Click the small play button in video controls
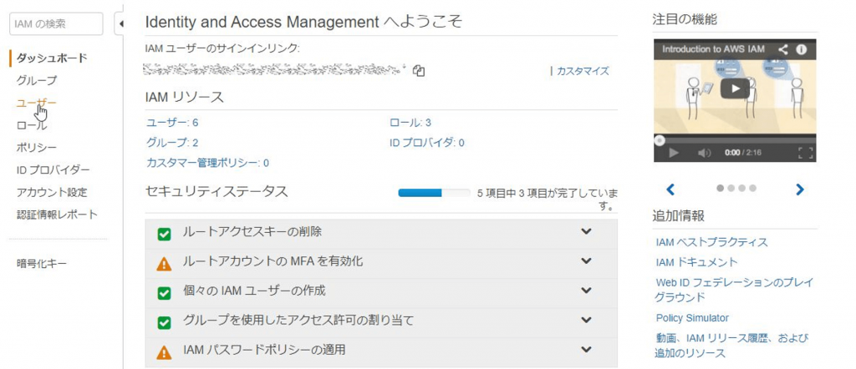Viewport: 856px width, 369px height. coord(674,153)
